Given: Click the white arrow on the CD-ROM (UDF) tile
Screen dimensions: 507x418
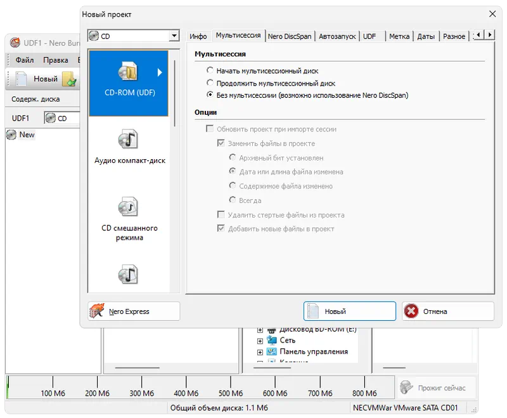Looking at the screenshot, I should (160, 72).
